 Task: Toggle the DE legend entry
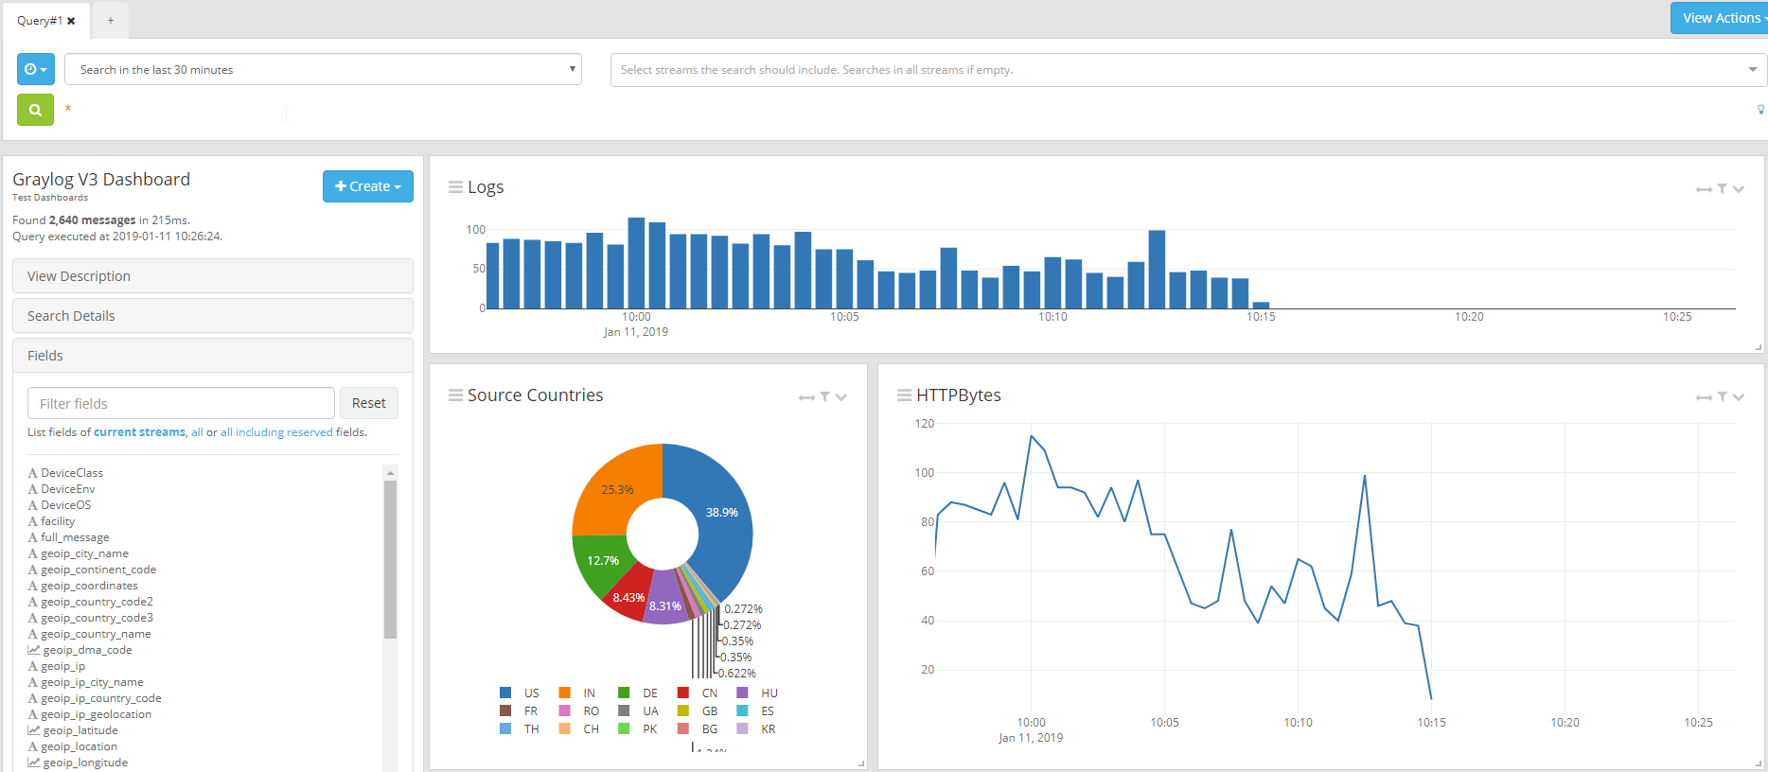[x=638, y=693]
